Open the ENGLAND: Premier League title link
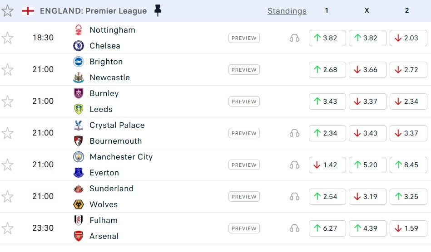Screen dimensions: 431x252 pyautogui.click(x=93, y=11)
